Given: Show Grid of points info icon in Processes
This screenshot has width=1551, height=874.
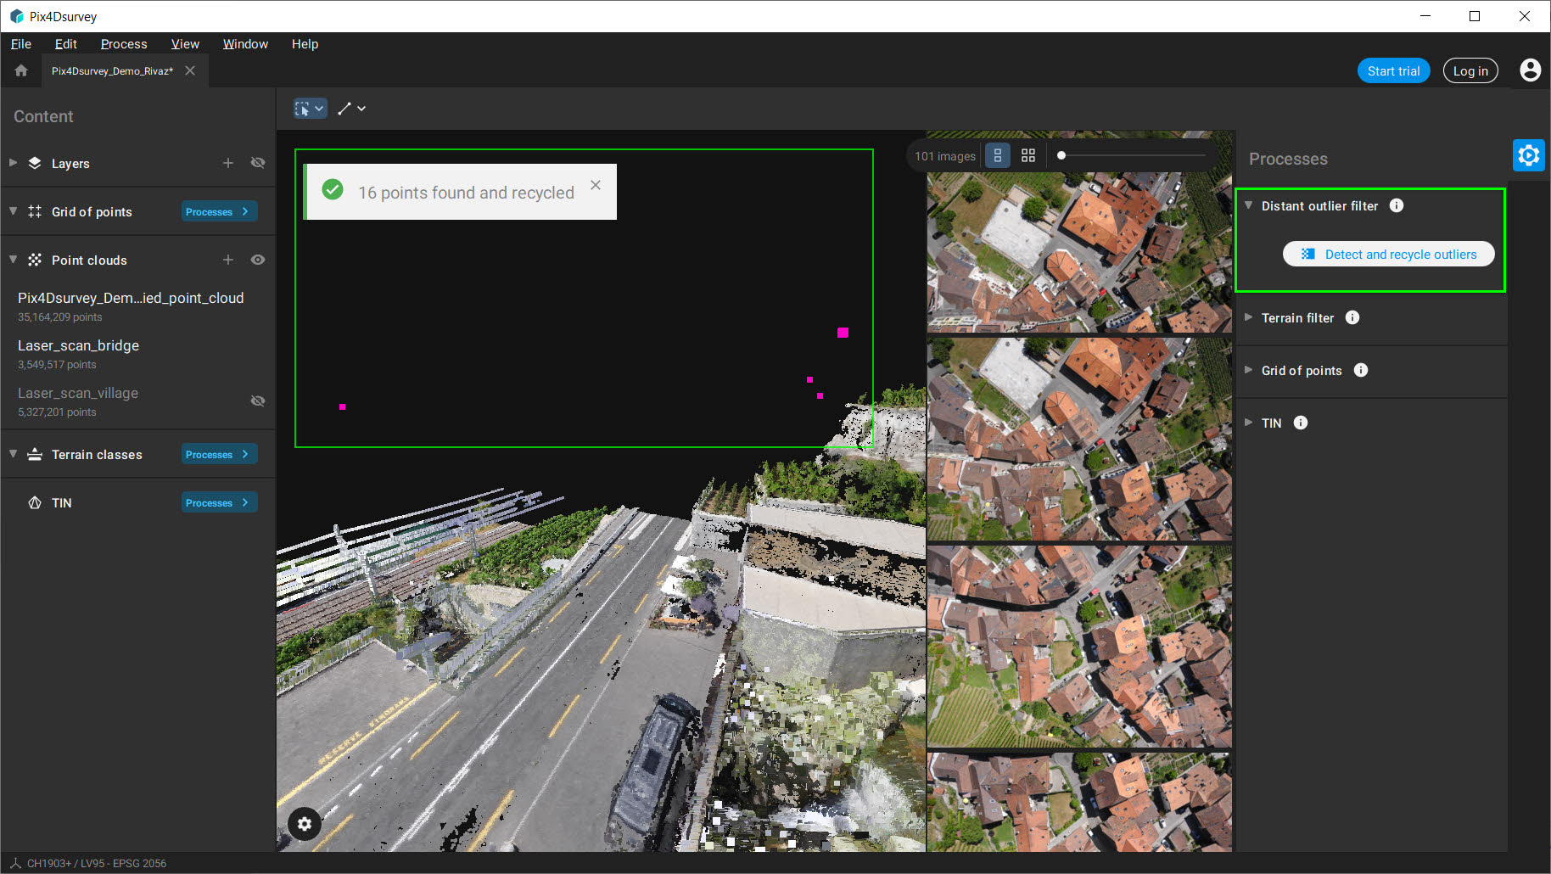Looking at the screenshot, I should point(1361,370).
